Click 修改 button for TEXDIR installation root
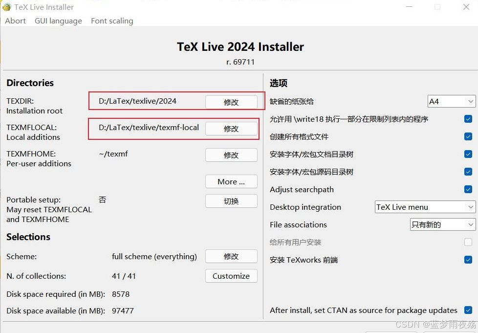This screenshot has height=333, width=478. tap(231, 102)
